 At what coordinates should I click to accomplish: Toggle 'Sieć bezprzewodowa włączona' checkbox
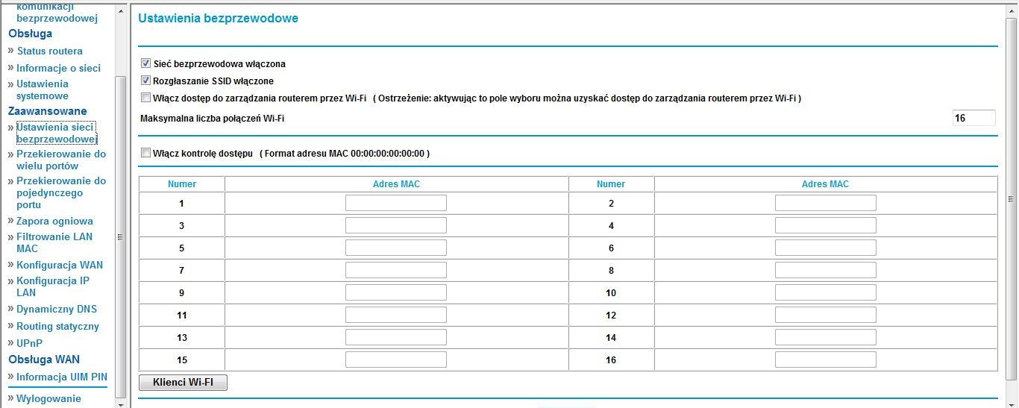point(145,64)
